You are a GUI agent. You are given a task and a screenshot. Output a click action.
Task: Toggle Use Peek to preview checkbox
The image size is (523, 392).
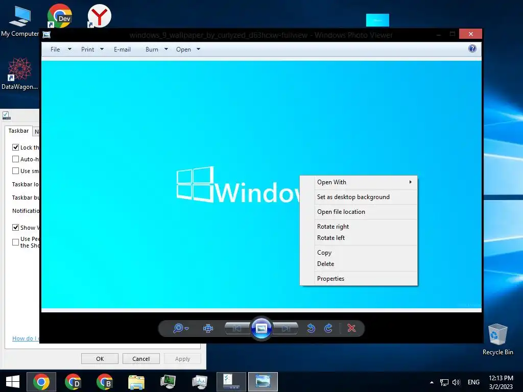coord(15,242)
